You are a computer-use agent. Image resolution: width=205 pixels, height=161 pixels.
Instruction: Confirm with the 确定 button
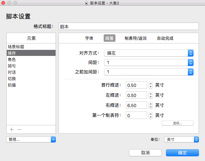[x=182, y=153]
